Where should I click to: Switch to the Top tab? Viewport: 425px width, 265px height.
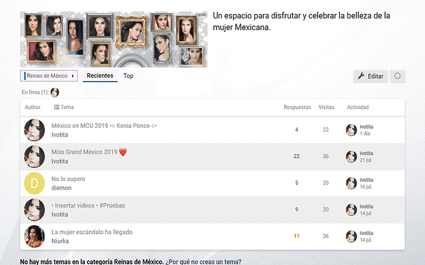128,76
